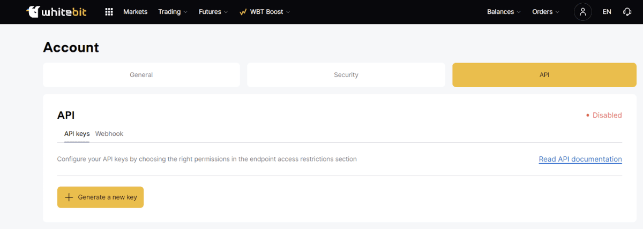
Task: Click the user profile icon
Action: pyautogui.click(x=582, y=12)
